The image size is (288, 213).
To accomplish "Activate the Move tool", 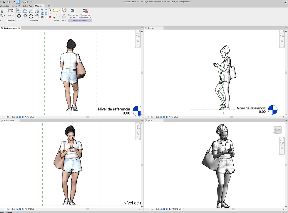I will click(x=19, y=16).
